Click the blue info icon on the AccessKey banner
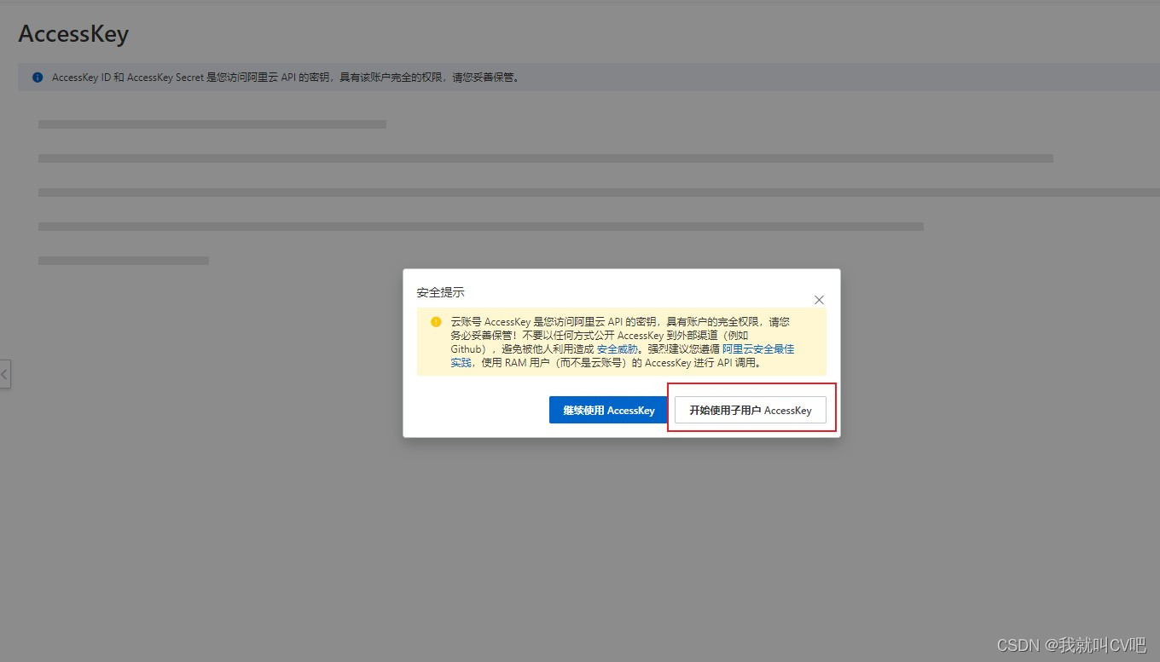1160x662 pixels. click(37, 77)
